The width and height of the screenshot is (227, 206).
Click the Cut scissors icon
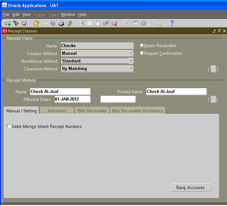click(x=82, y=23)
